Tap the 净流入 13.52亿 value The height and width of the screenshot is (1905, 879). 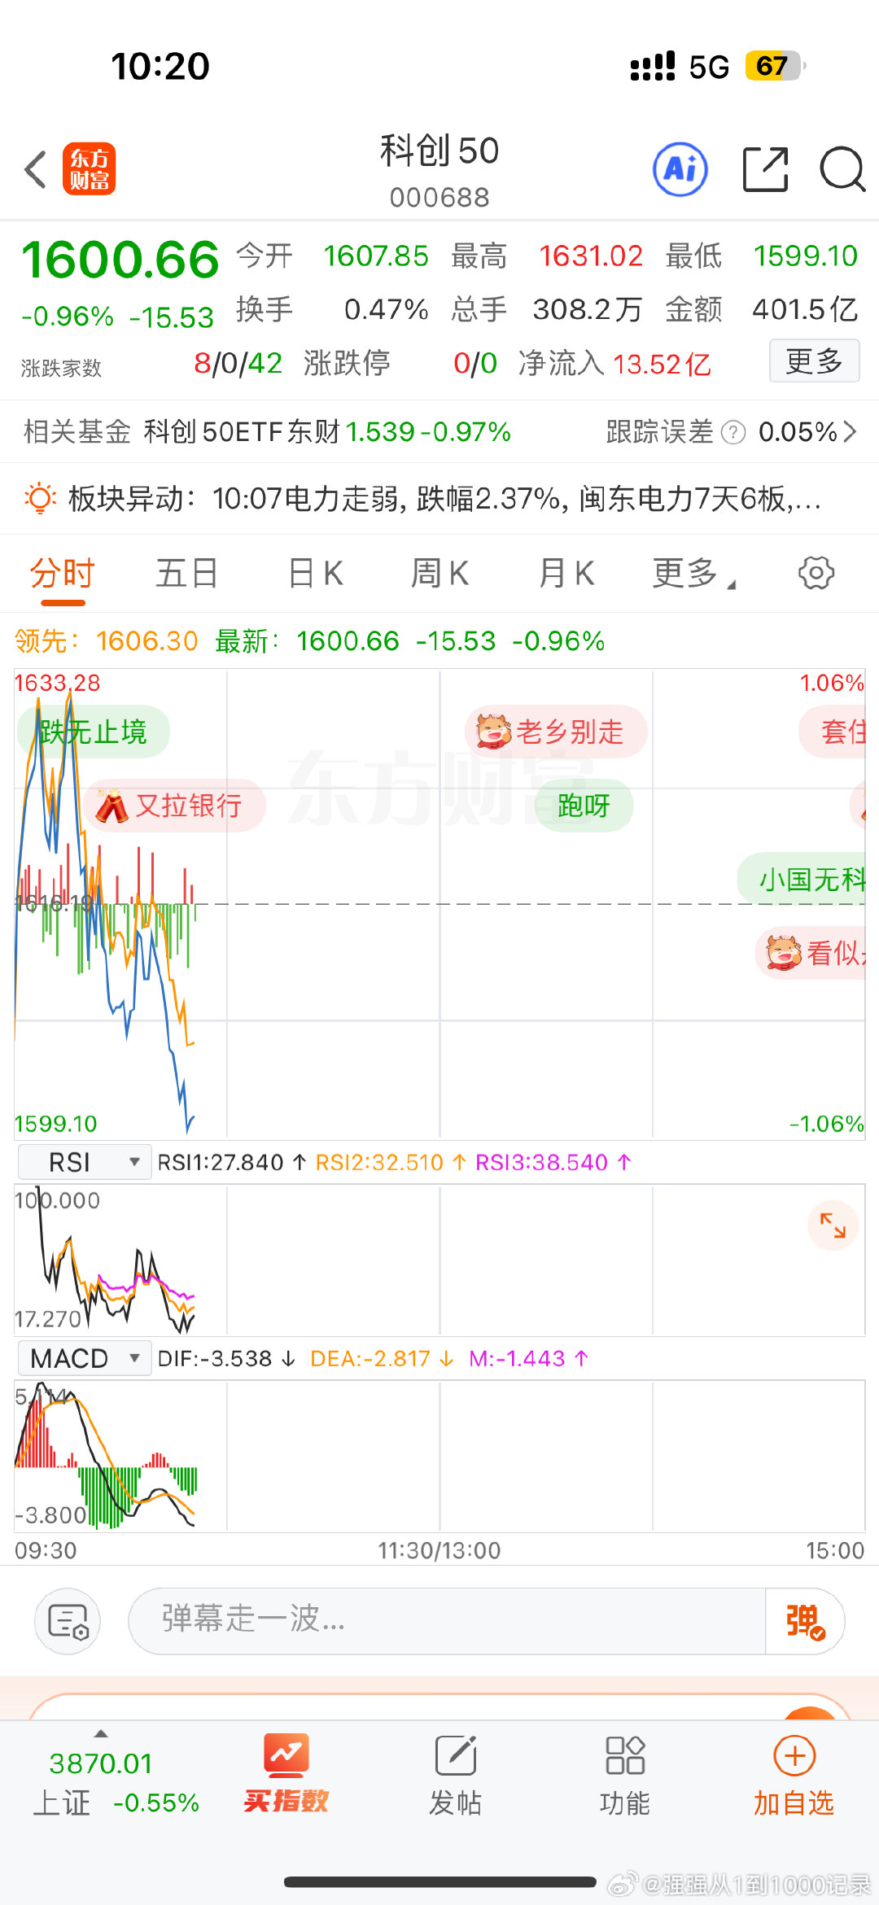pos(662,365)
